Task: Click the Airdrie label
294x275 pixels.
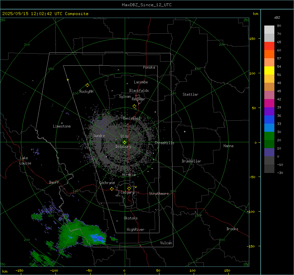Action: [x=129, y=175]
